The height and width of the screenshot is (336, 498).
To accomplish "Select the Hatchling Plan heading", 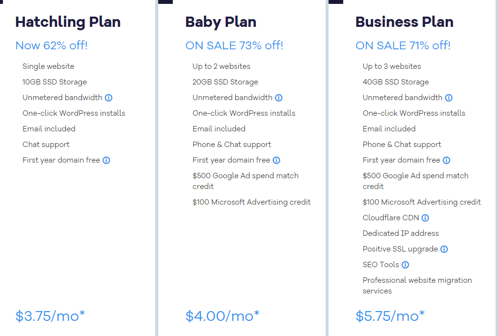I will 68,22.
